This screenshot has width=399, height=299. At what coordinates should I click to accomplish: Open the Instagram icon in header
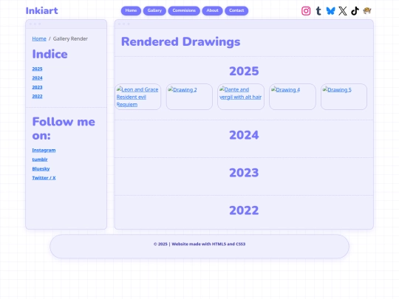click(x=306, y=11)
